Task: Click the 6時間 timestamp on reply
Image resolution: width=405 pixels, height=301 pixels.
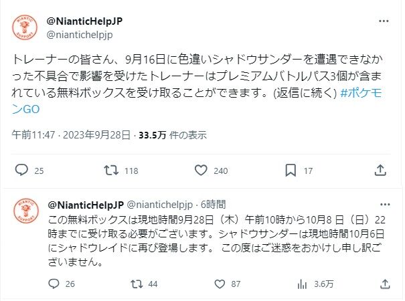Action: point(213,205)
